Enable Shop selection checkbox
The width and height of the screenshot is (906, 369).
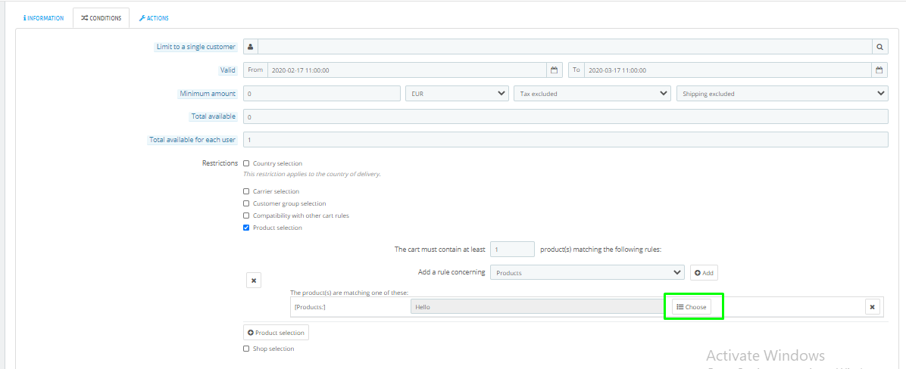(247, 349)
